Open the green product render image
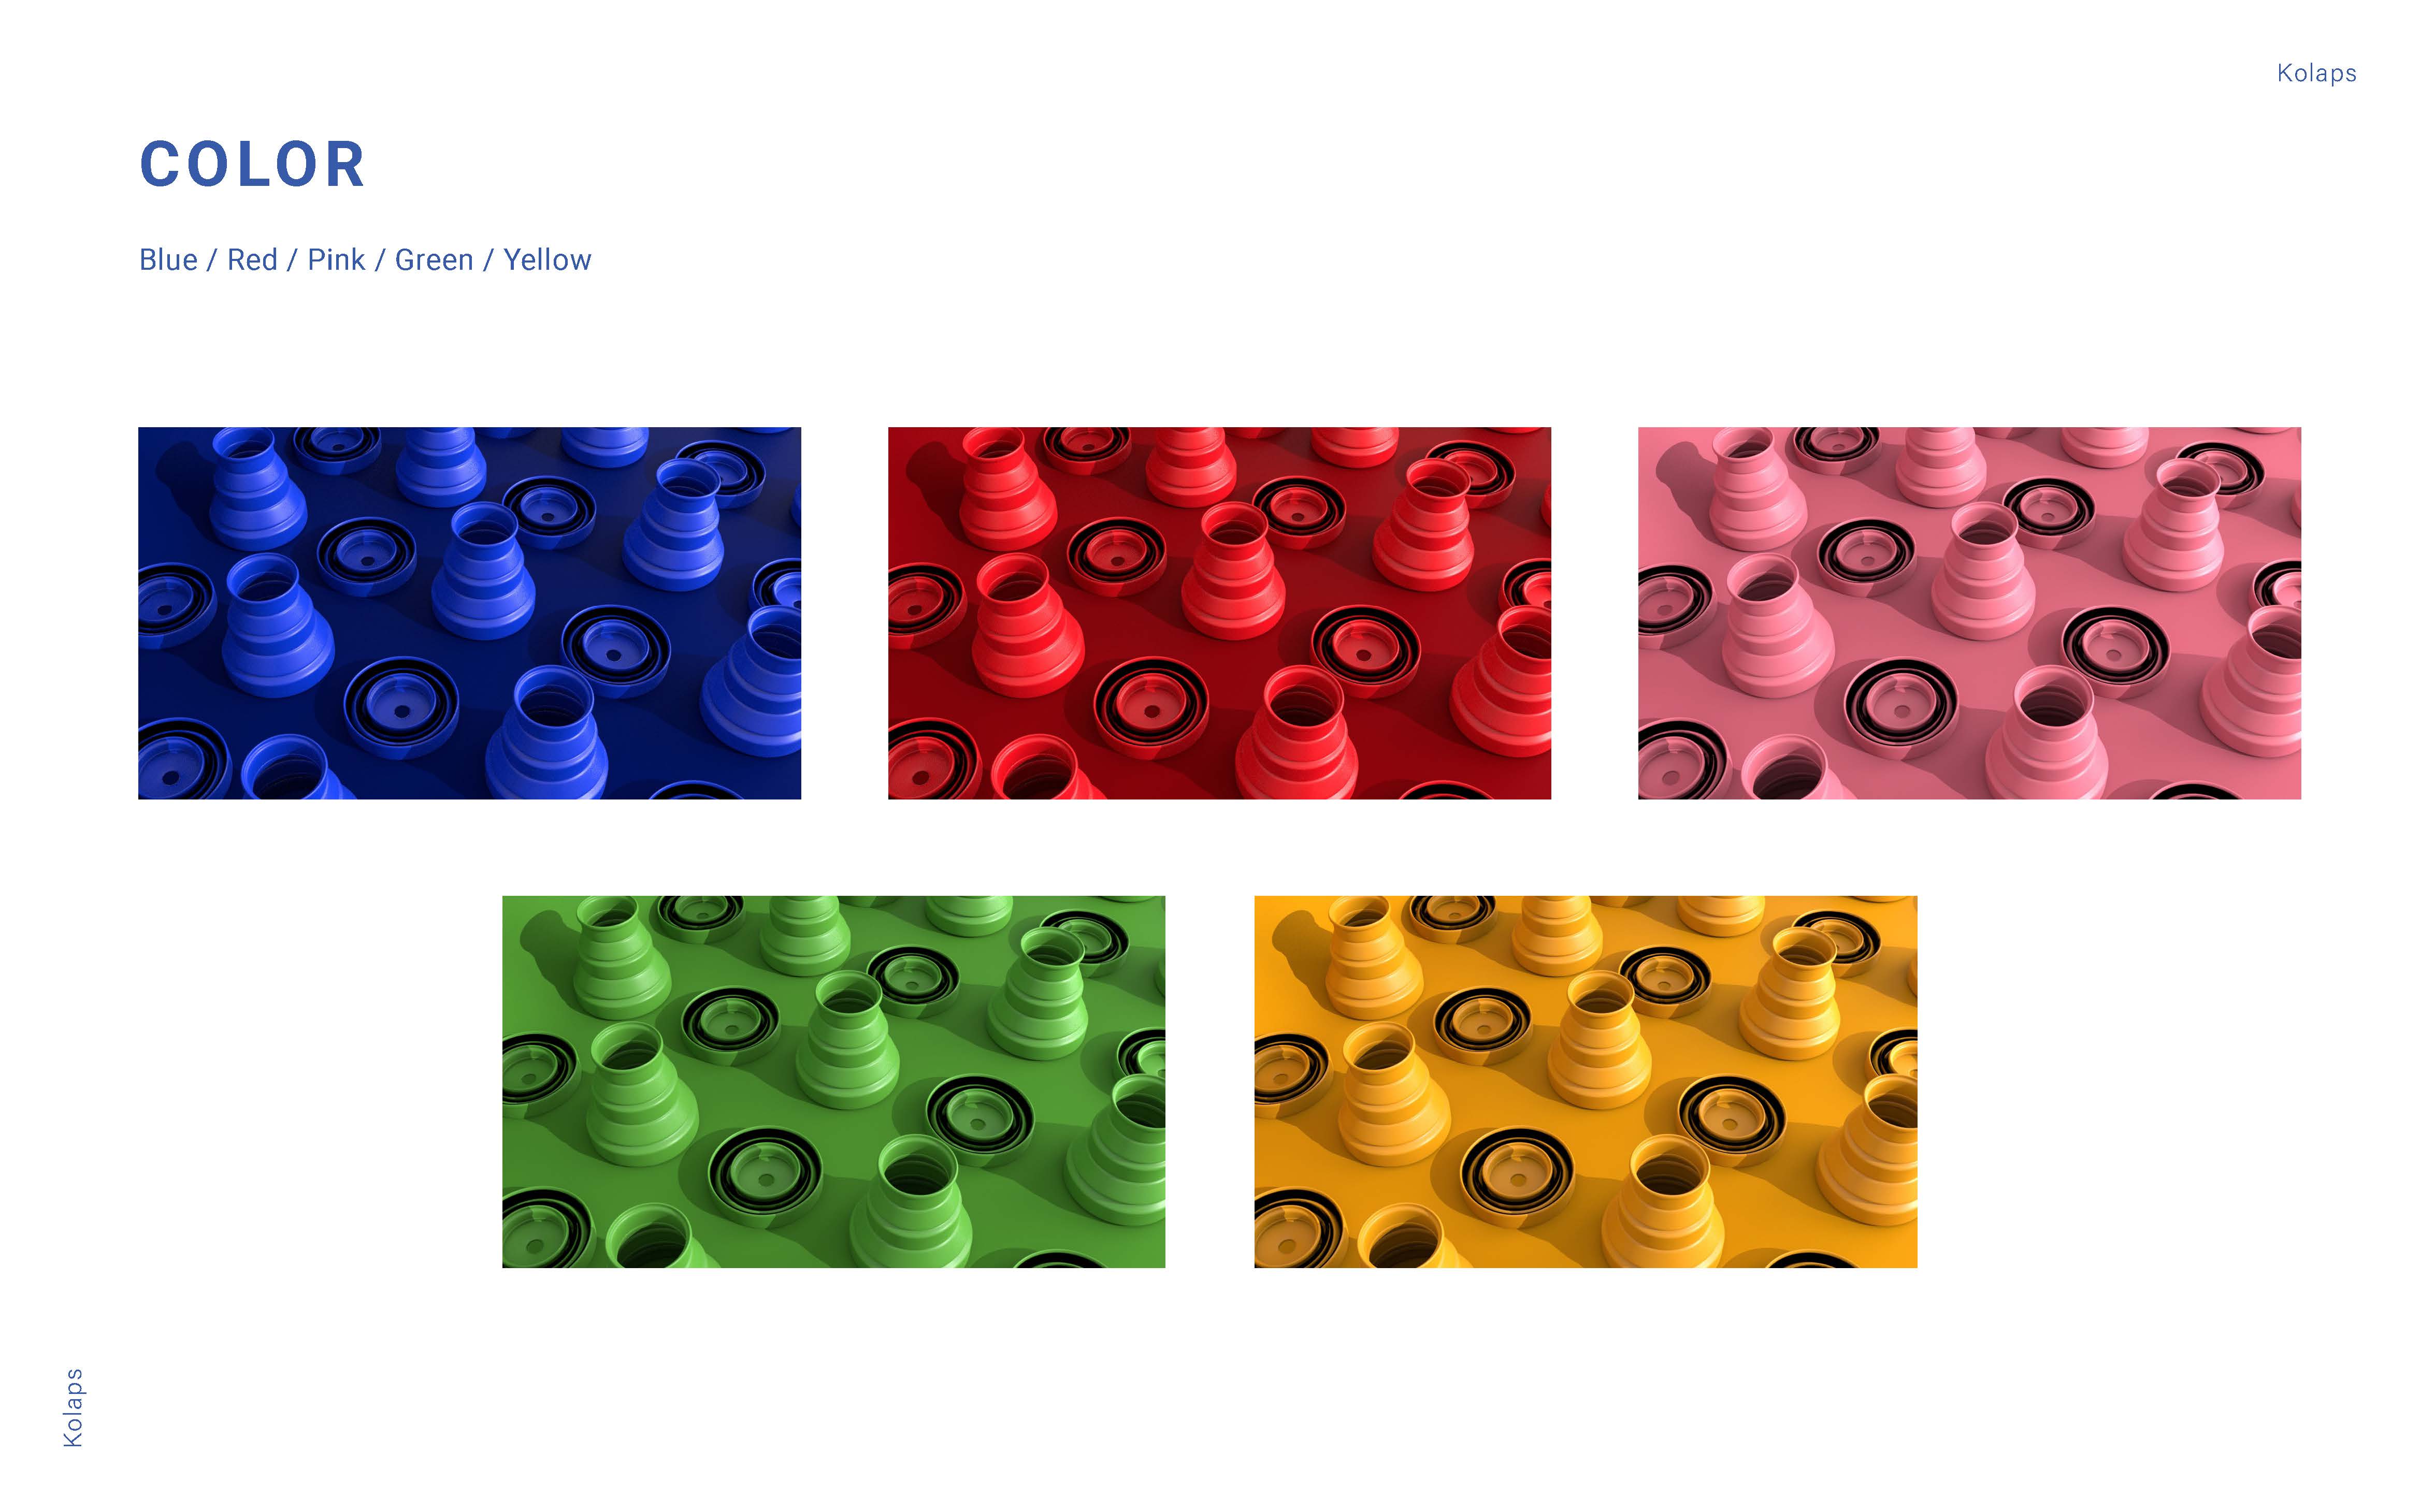This screenshot has width=2420, height=1512. [833, 1082]
